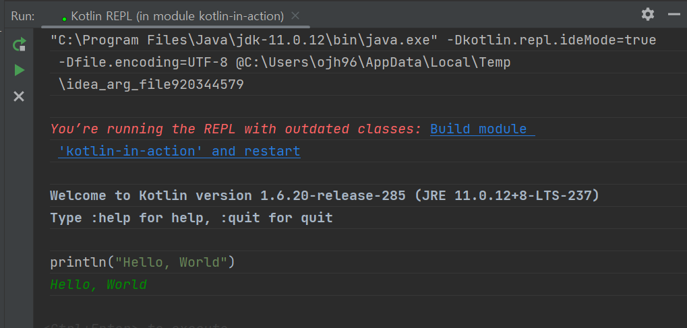Select Kotlin REPL (in module kotlin-in-action) tab

pos(177,16)
